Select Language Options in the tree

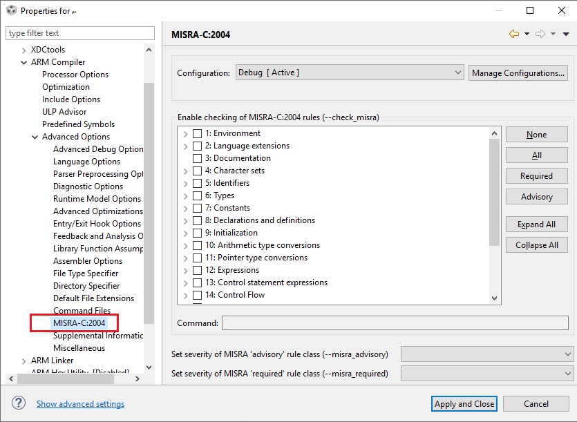point(86,162)
